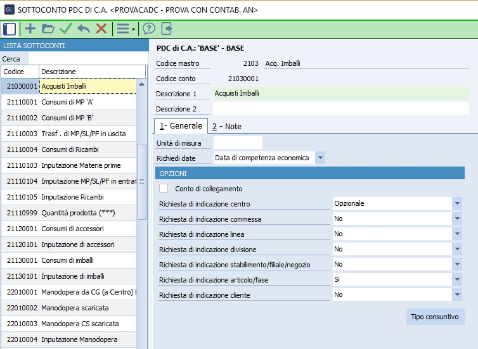This screenshot has height=349, width=478.
Task: Open Richiesta di indicazione articolo/fase dropdown
Action: (x=456, y=279)
